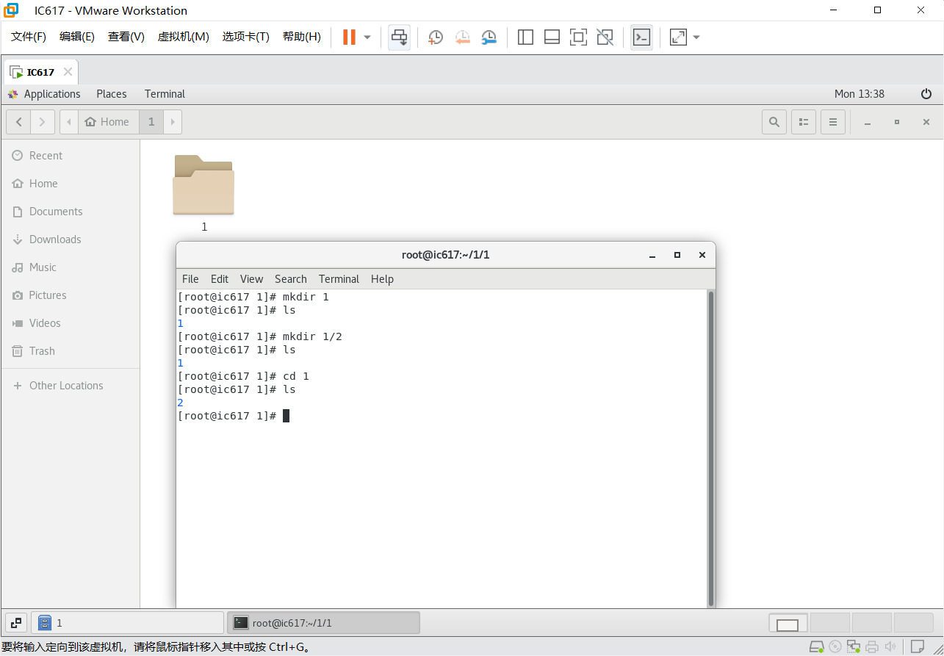Click the '1' path bar button
The width and height of the screenshot is (944, 656).
coord(151,122)
